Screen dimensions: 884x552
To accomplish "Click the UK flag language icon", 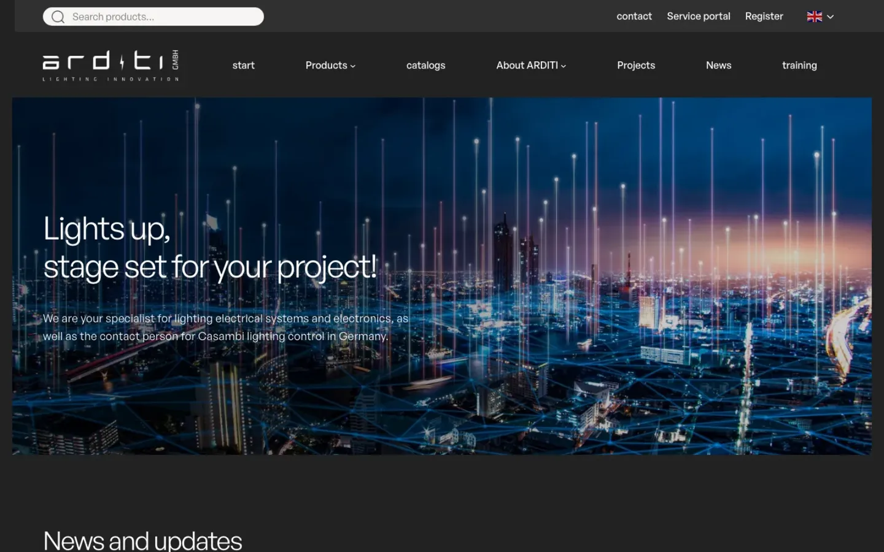I will click(x=814, y=17).
